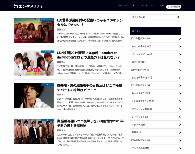The image size is (195, 154).
Task: Click the L・DK tag on second thumbnail
Action: click(47, 52)
